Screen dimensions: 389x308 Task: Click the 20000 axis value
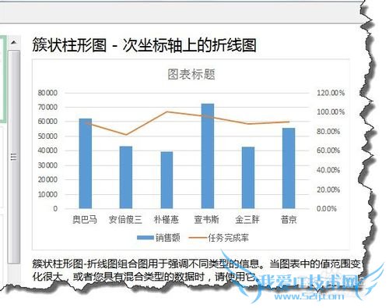[47, 179]
